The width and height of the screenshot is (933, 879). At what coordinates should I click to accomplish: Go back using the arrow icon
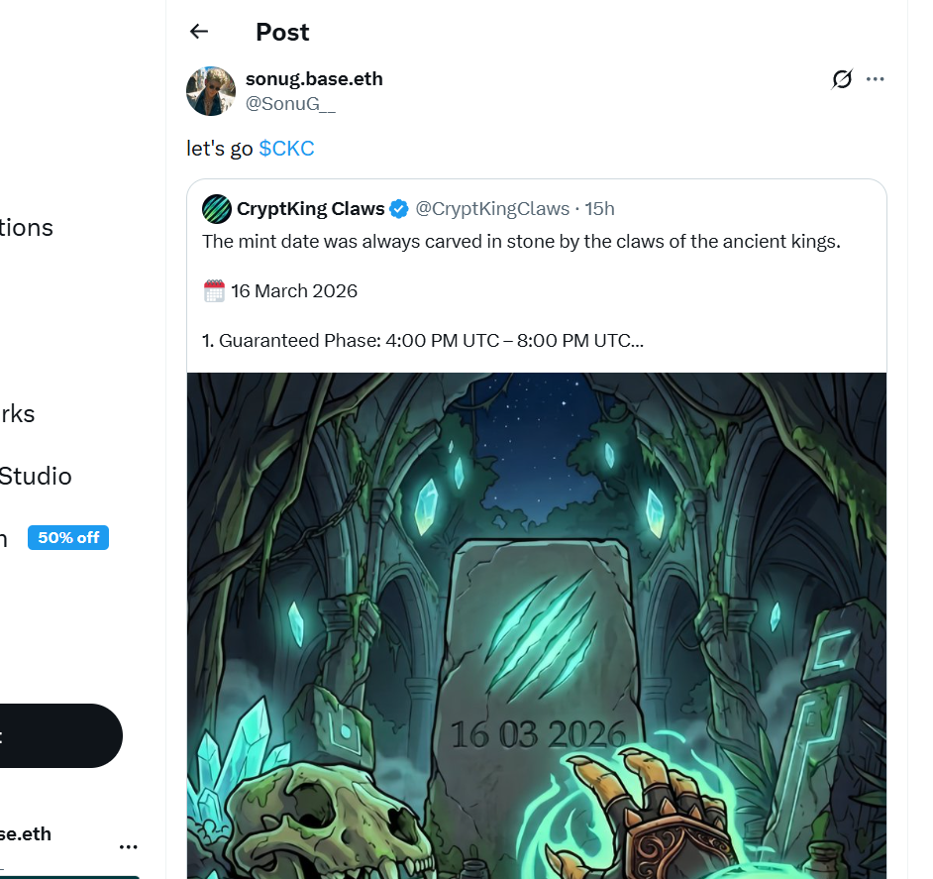(199, 32)
